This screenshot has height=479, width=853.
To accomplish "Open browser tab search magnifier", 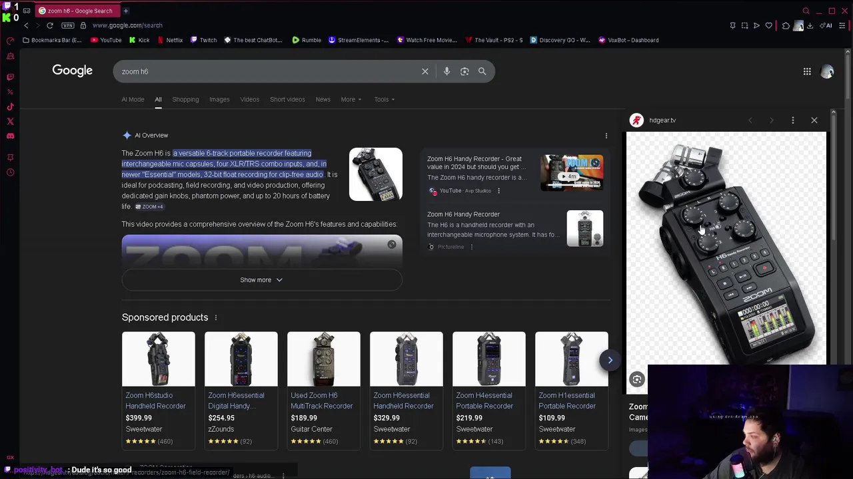I will 806,11.
